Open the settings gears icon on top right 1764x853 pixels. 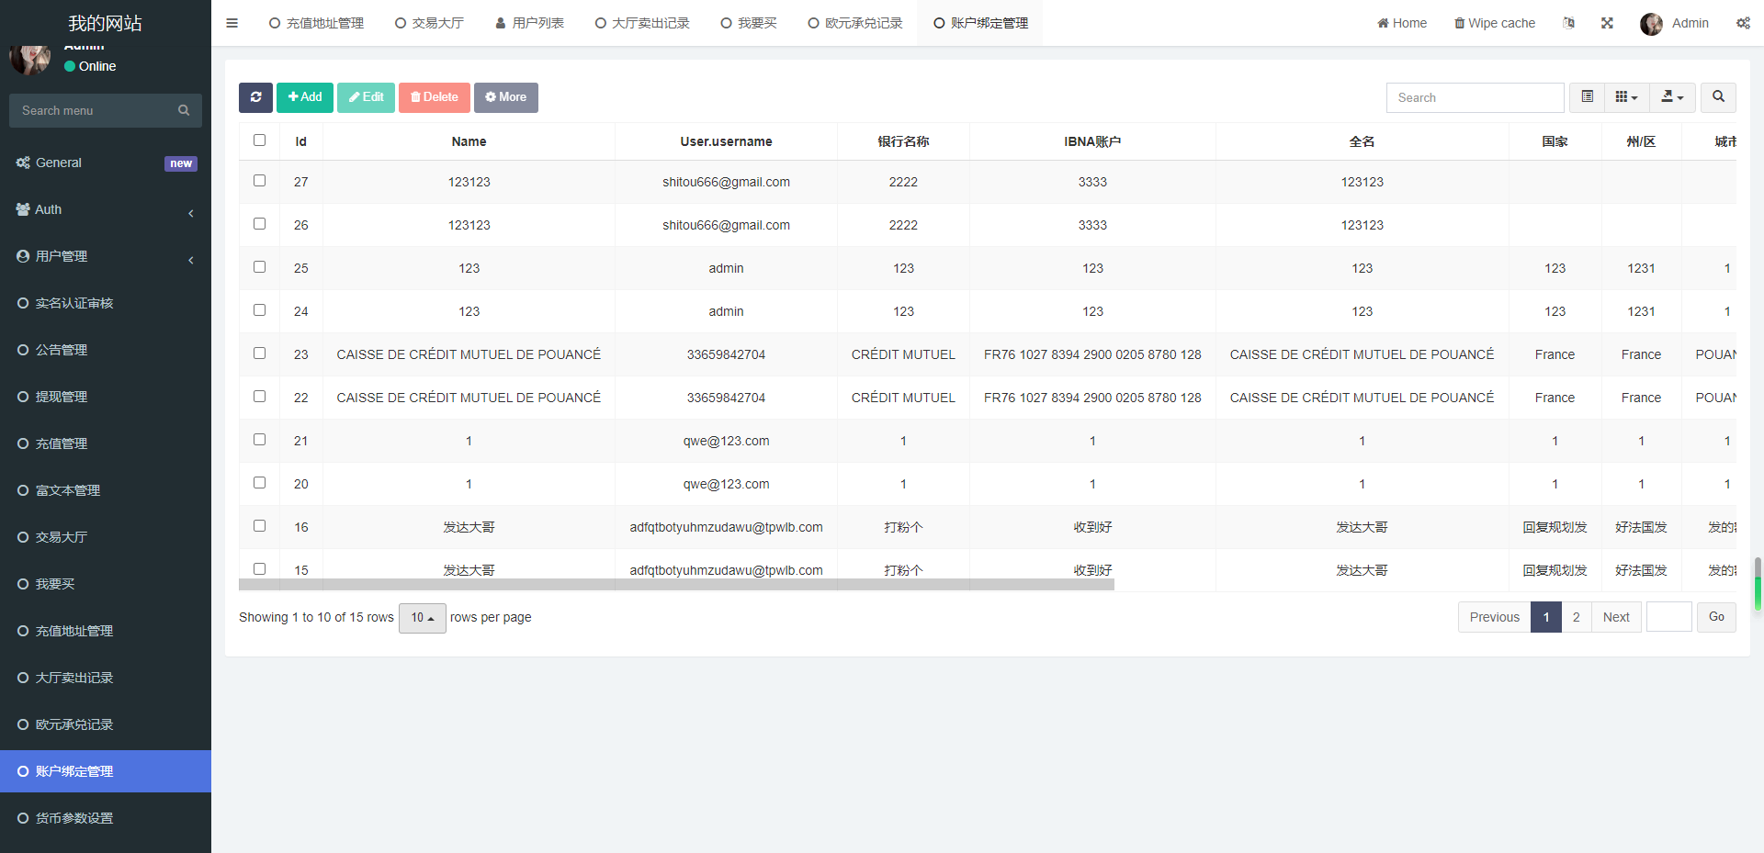(x=1743, y=23)
